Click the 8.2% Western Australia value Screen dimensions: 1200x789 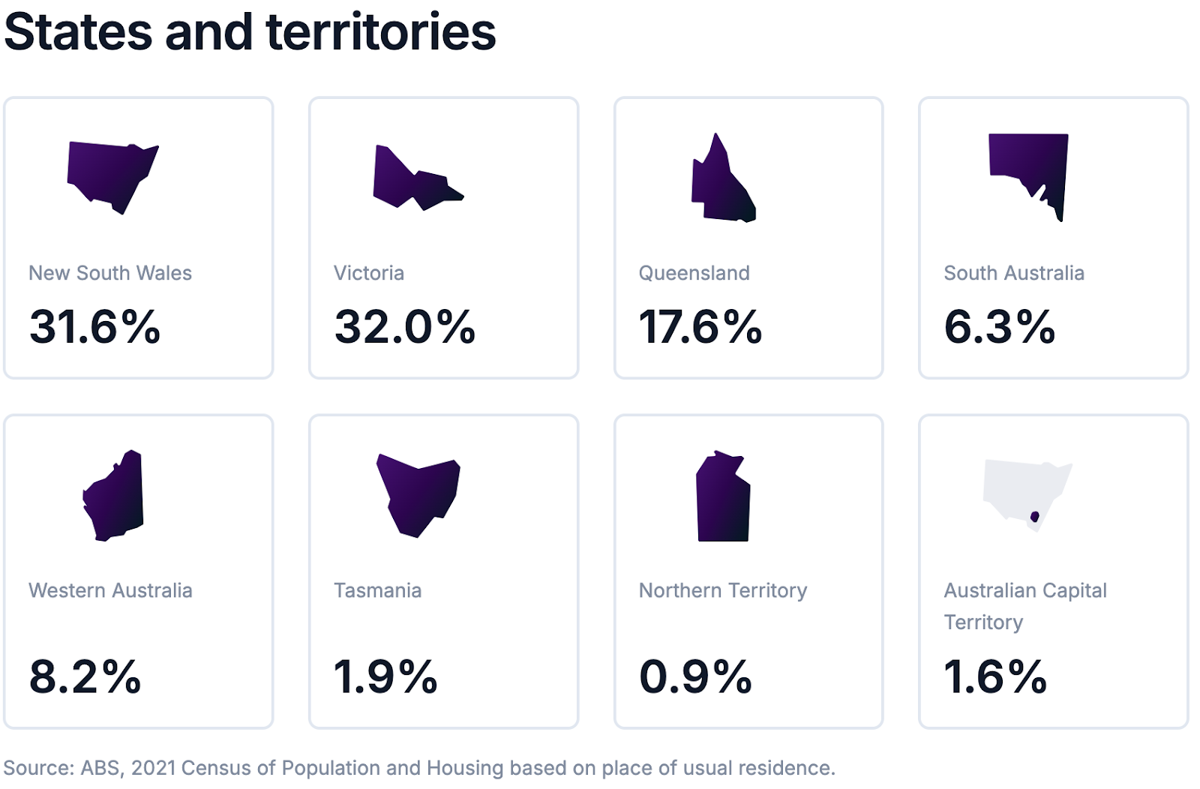85,676
